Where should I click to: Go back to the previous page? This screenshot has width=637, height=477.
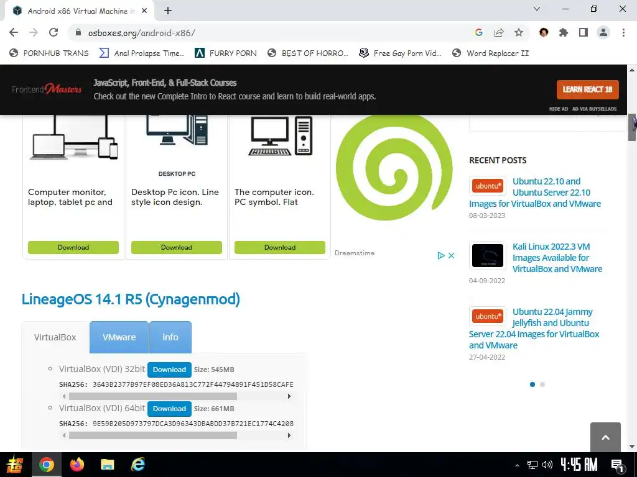point(14,32)
